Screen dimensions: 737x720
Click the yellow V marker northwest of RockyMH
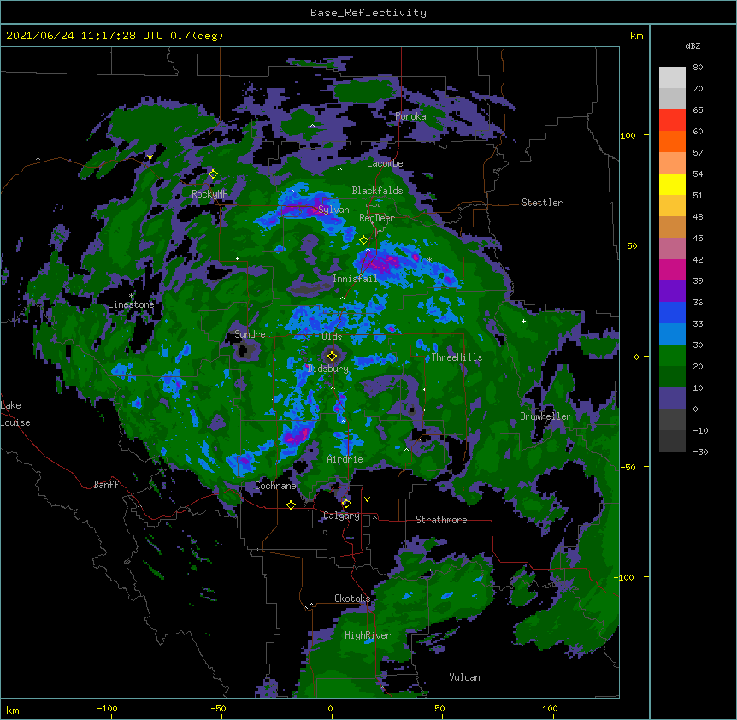point(150,157)
